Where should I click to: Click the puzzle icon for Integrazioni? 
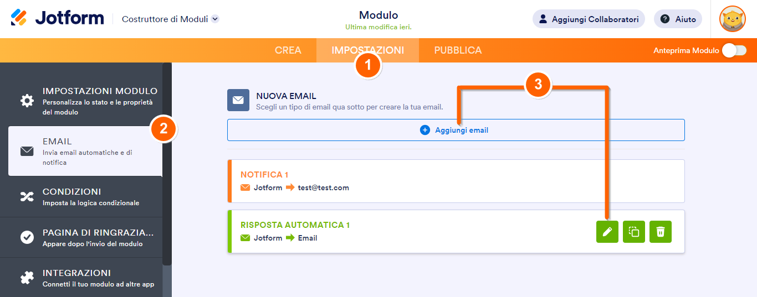click(x=27, y=278)
